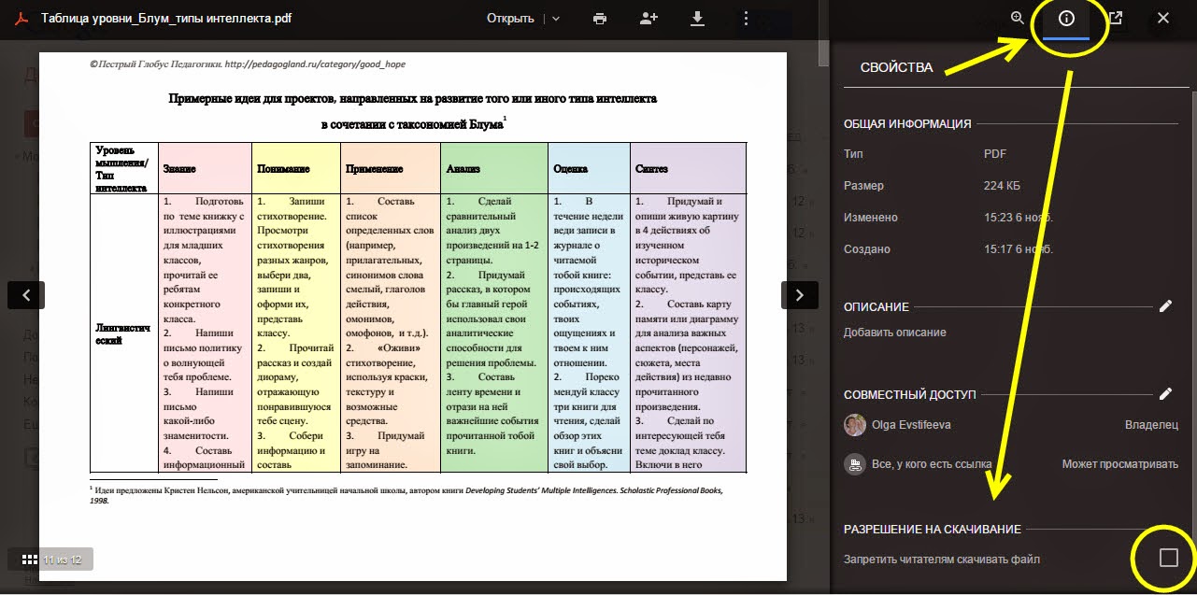The image size is (1197, 595).
Task: Close the preview with X icon
Action: pos(1163,18)
